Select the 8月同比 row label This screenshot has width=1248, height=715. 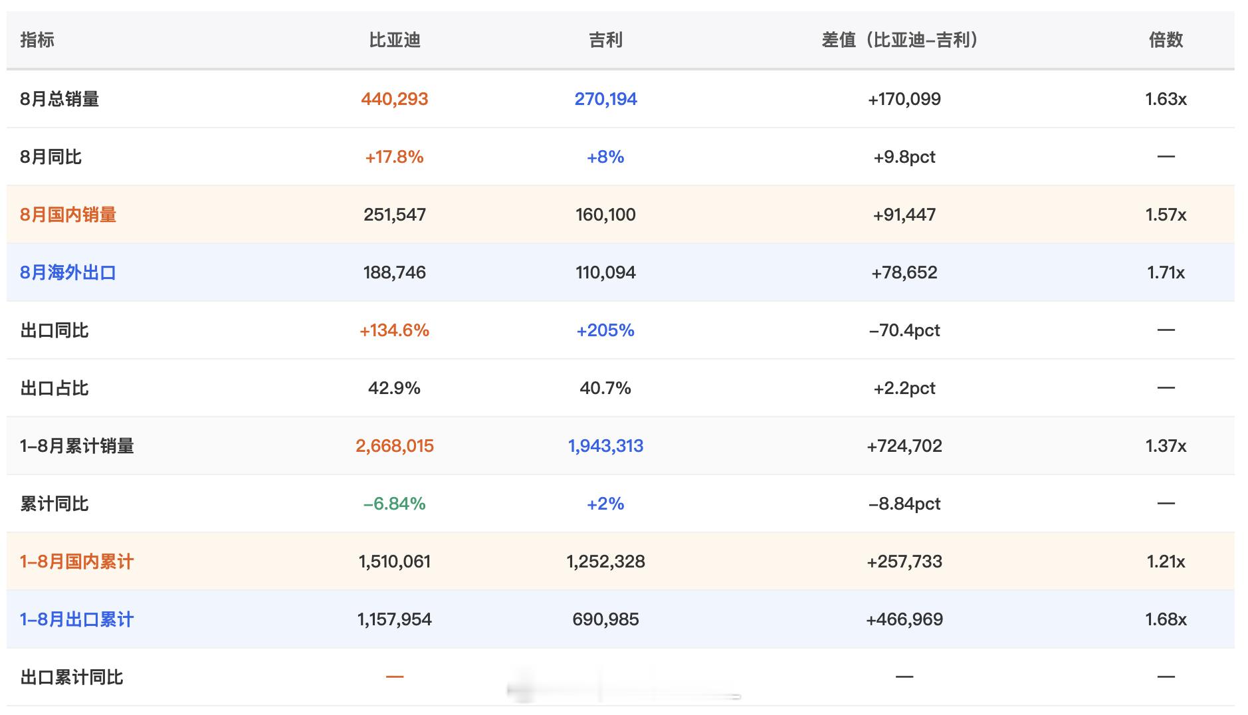pyautogui.click(x=51, y=157)
